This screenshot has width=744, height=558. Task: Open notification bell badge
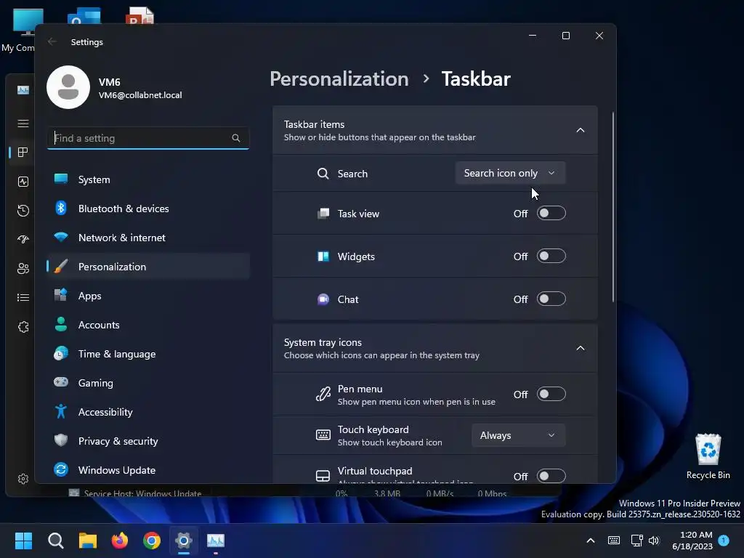pyautogui.click(x=724, y=540)
